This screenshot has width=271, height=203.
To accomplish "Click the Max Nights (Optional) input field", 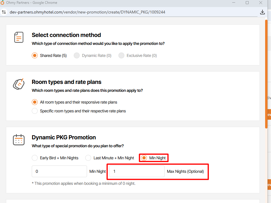I will tap(137, 171).
